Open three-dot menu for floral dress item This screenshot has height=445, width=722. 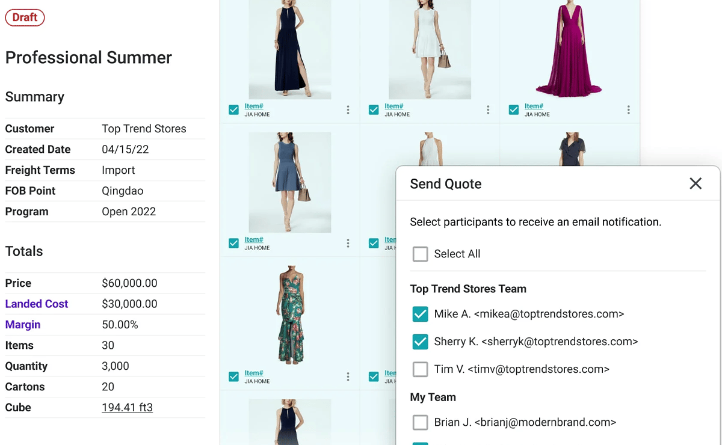pos(348,377)
